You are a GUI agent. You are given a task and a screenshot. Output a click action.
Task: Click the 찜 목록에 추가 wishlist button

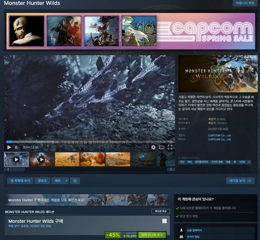pos(20,181)
